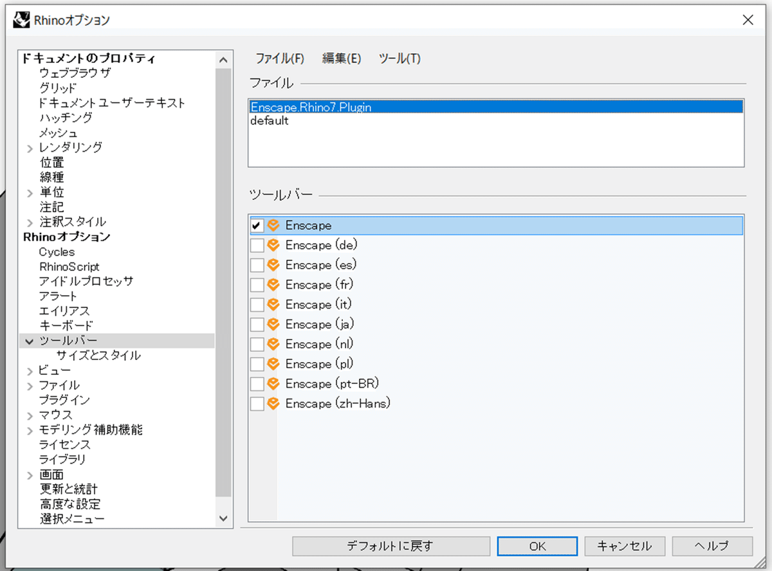This screenshot has width=772, height=571.
Task: Select RhinoScript in the tree
Action: [69, 267]
